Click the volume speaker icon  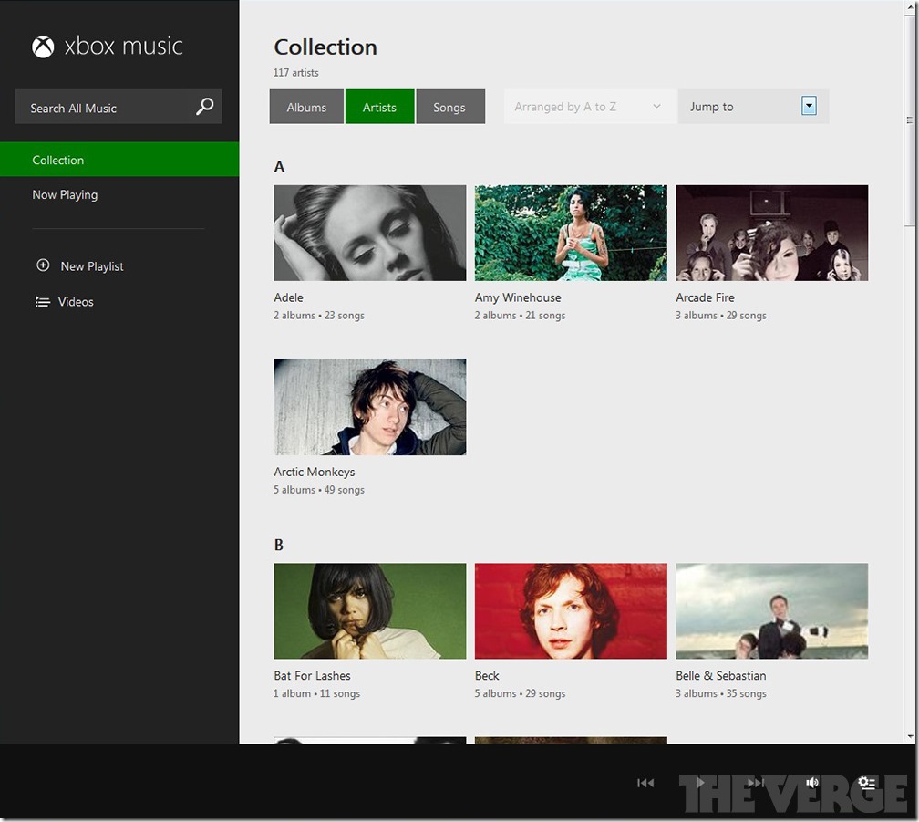pyautogui.click(x=811, y=783)
